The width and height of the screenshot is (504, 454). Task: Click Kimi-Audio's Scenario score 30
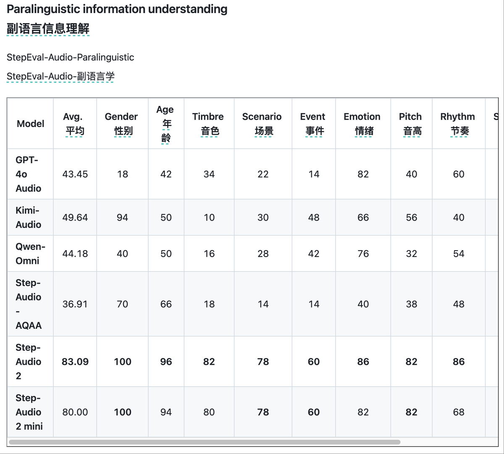[x=263, y=217]
